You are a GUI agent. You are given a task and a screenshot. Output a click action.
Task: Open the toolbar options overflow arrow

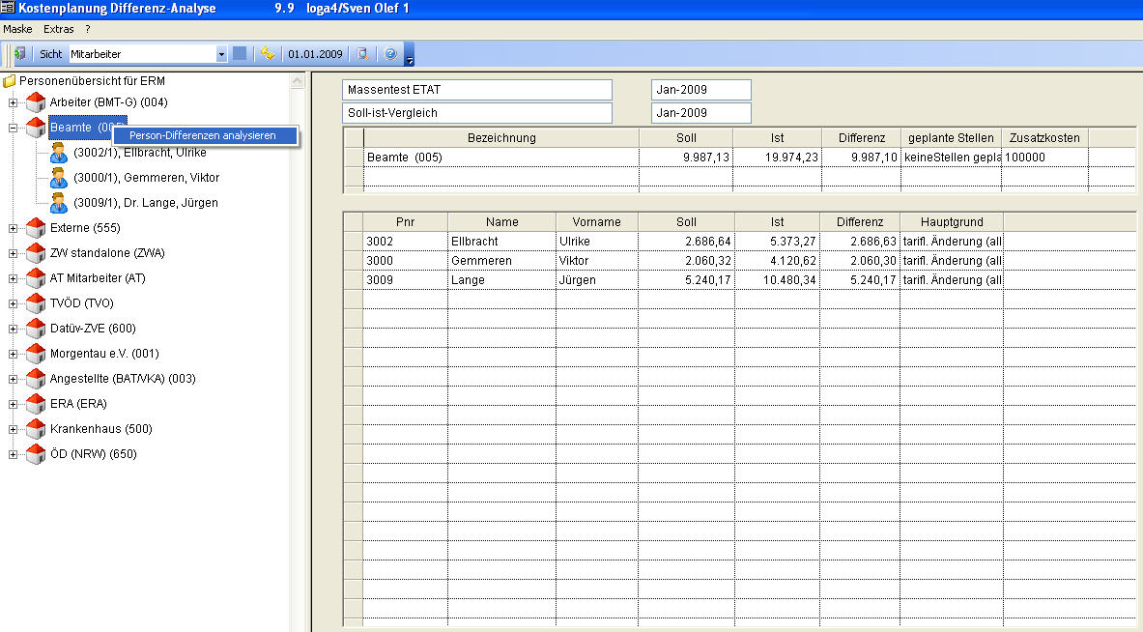click(410, 60)
